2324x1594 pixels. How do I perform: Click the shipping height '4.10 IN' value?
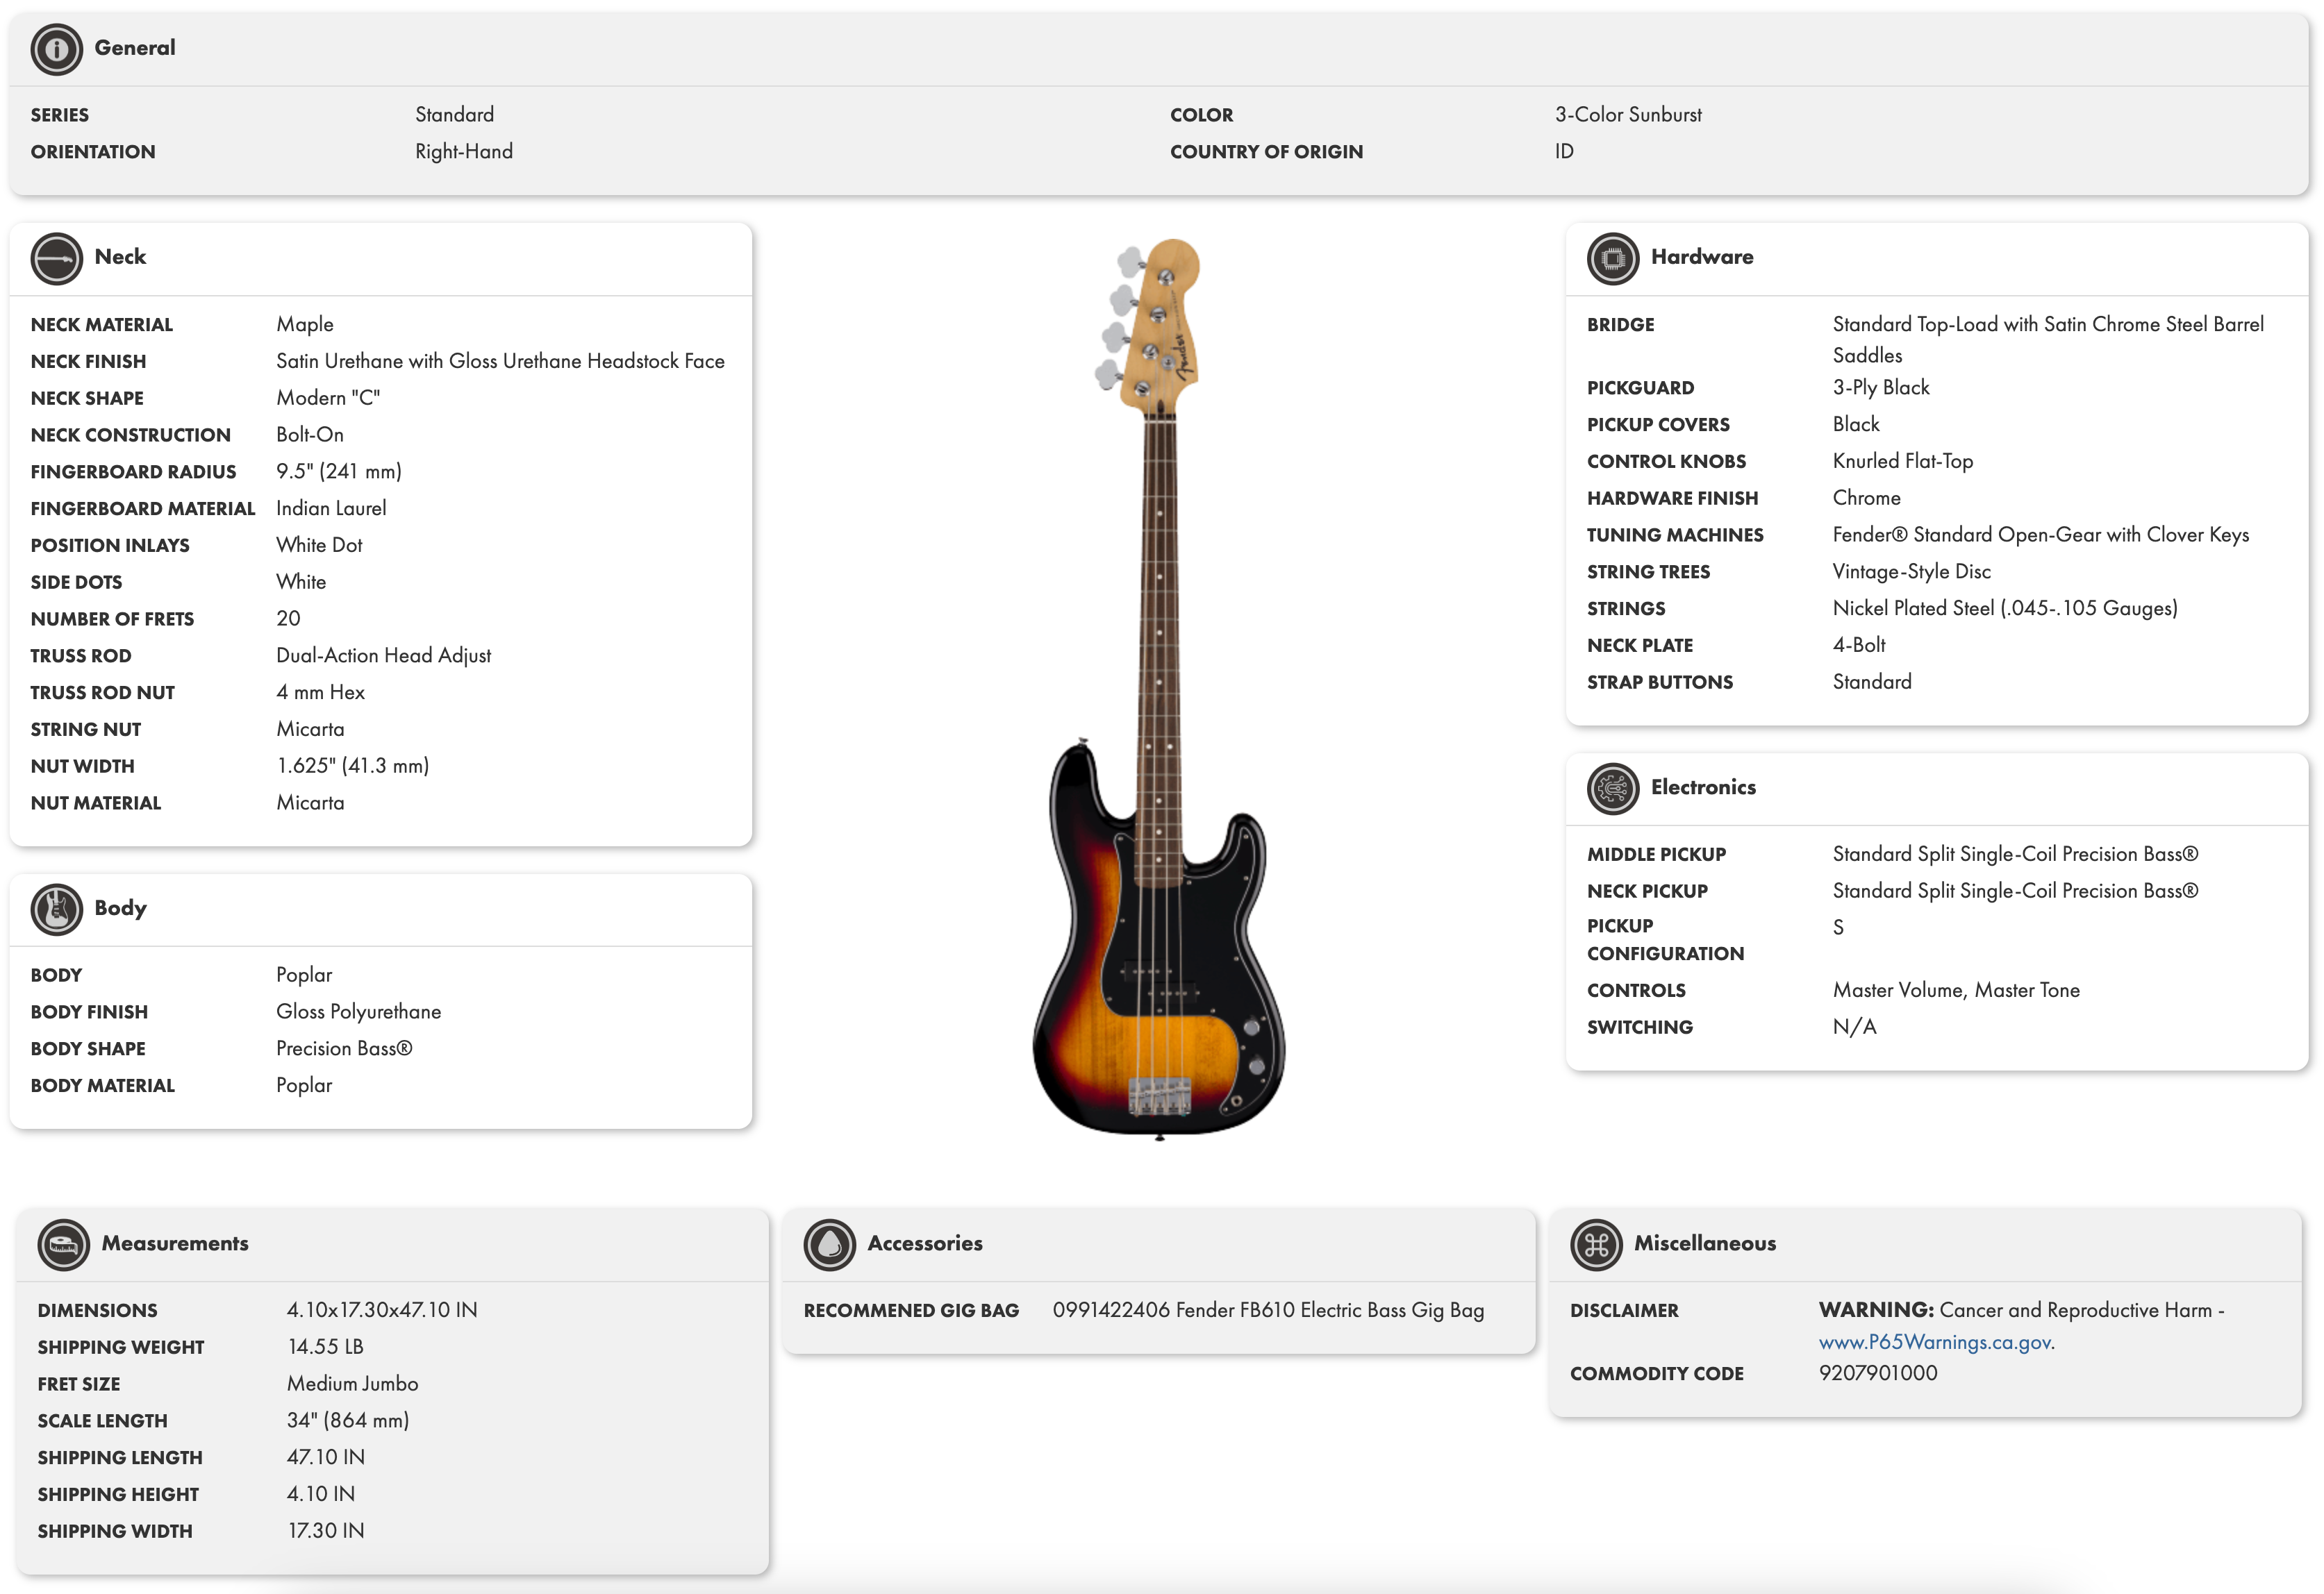point(321,1493)
